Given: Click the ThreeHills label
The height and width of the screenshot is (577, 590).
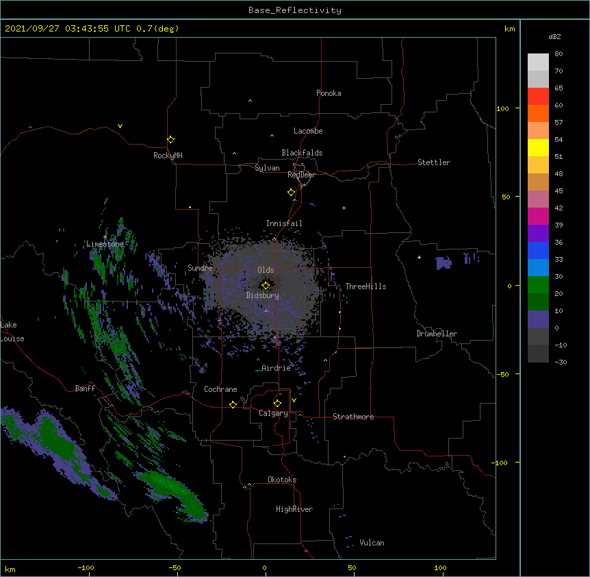Looking at the screenshot, I should [365, 286].
